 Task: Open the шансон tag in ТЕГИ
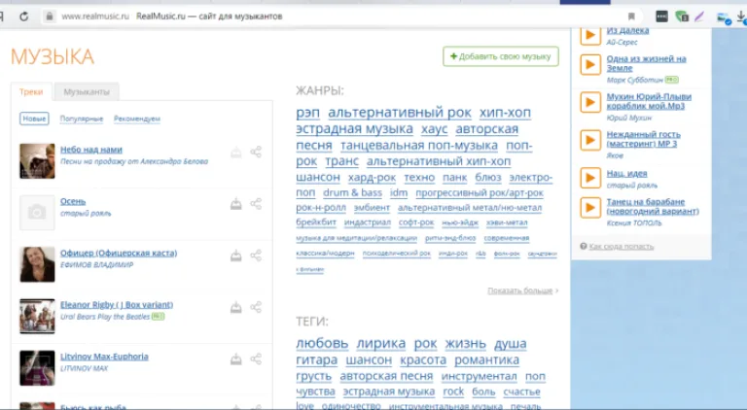coord(369,360)
